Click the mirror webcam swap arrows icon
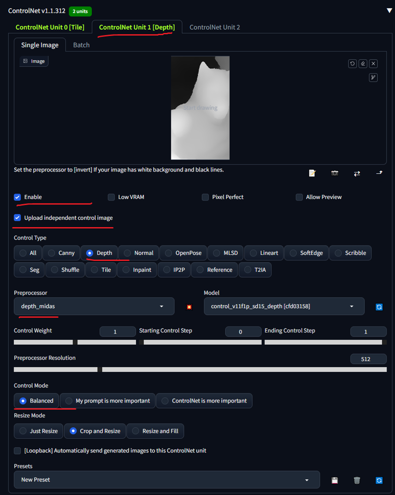 click(x=357, y=173)
